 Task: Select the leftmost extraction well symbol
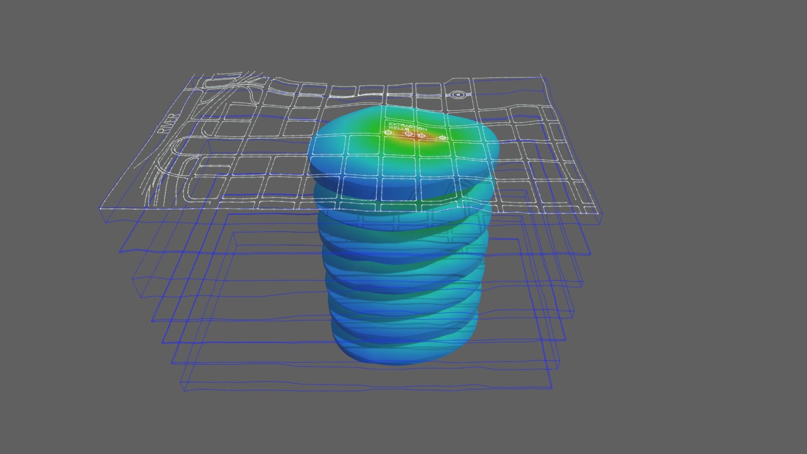(388, 132)
